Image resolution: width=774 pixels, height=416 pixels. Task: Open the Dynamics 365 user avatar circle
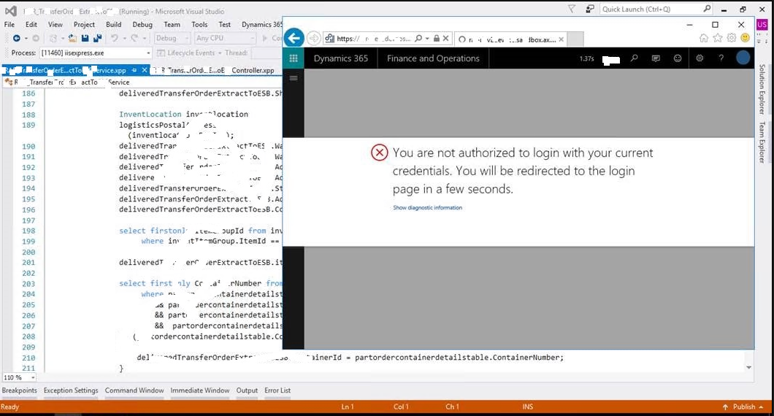click(743, 58)
